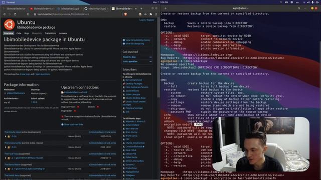Open Libimobiledevice trunk upstream link
This screenshot has height=180, width=321.
click(x=76, y=92)
